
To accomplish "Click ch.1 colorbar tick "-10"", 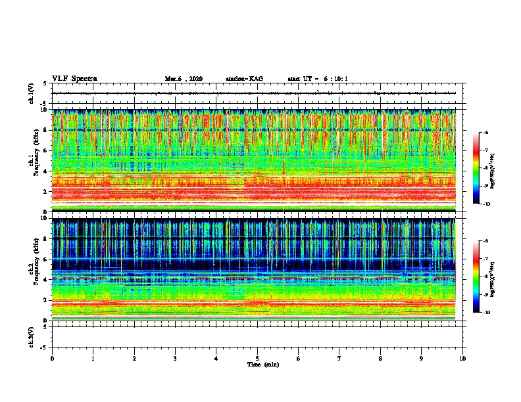I will coord(487,204).
